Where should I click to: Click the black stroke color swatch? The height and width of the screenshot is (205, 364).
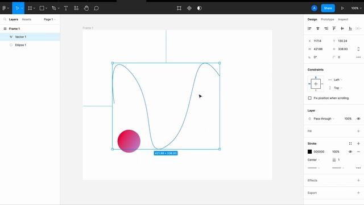pyautogui.click(x=309, y=152)
